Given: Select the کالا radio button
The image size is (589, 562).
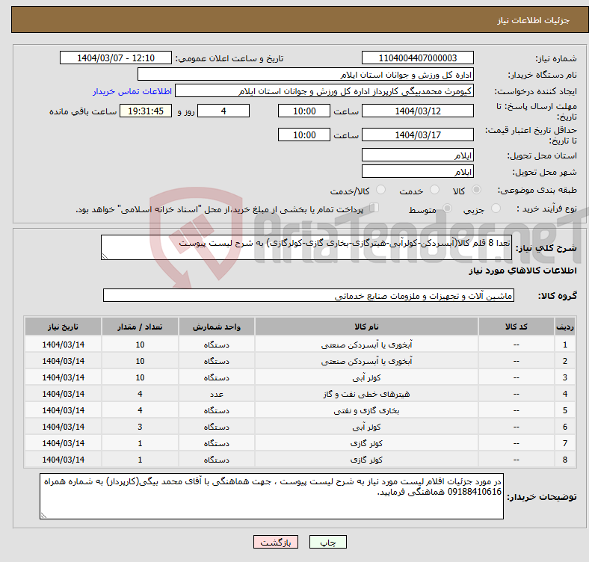Looking at the screenshot, I should tap(476, 190).
